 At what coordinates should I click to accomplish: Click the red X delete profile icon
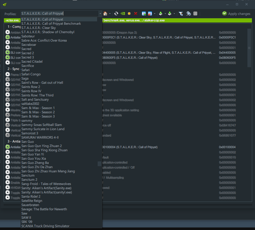[136, 14]
